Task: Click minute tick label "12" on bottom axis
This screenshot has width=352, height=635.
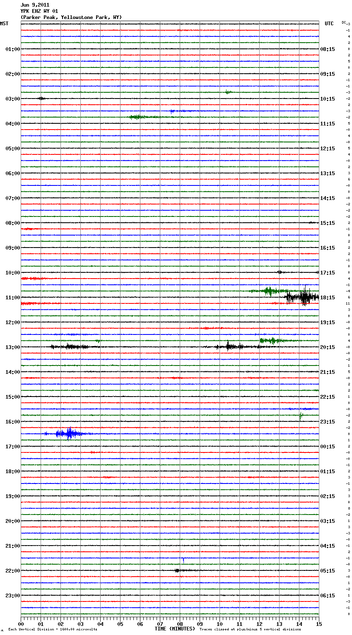Action: click(260, 623)
